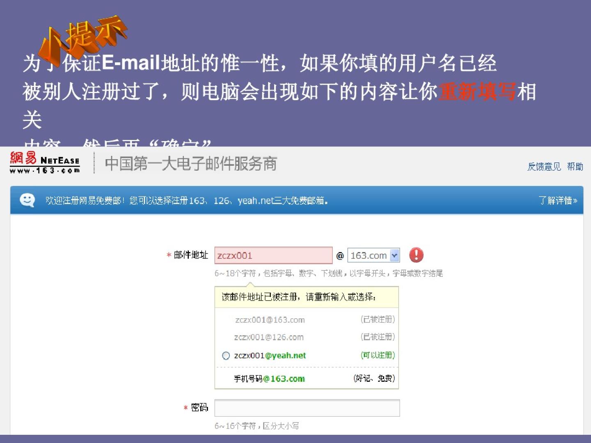Open the 帮助 help link
The image size is (591, 443).
[575, 167]
